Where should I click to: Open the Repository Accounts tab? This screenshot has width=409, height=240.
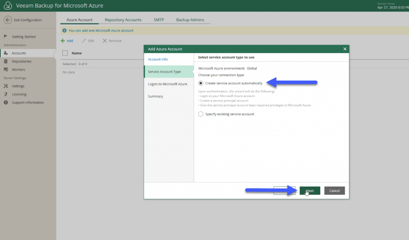tap(123, 20)
